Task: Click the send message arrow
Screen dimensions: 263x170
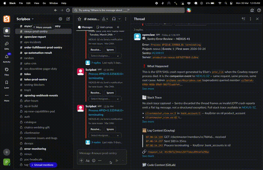Action: [117, 161]
